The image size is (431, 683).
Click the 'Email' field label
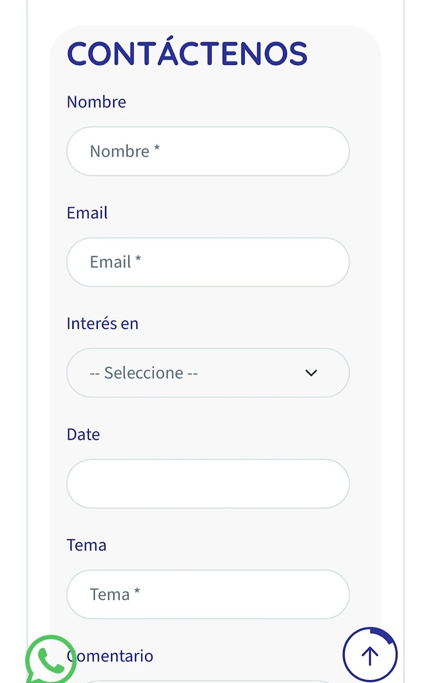[x=87, y=213]
